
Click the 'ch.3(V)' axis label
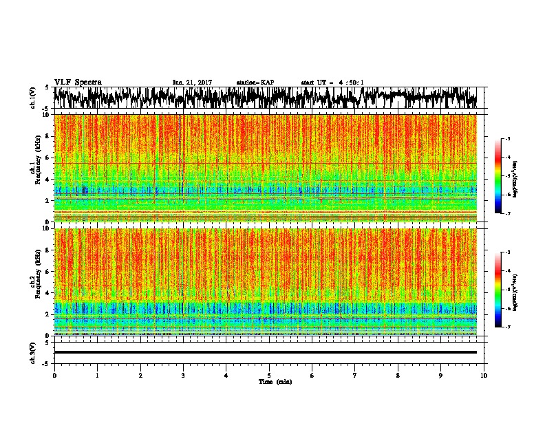pos(33,353)
